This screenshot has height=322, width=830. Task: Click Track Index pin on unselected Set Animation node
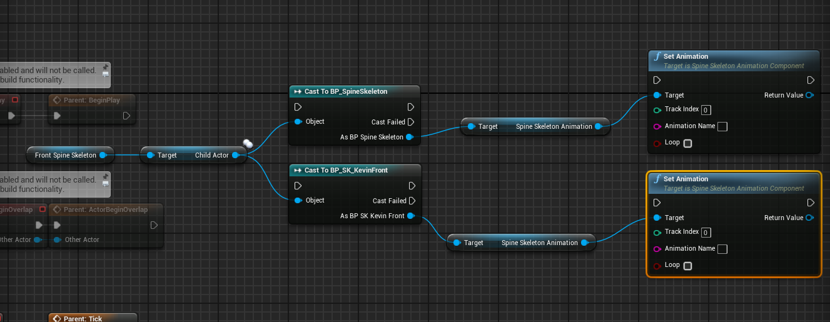click(x=657, y=110)
